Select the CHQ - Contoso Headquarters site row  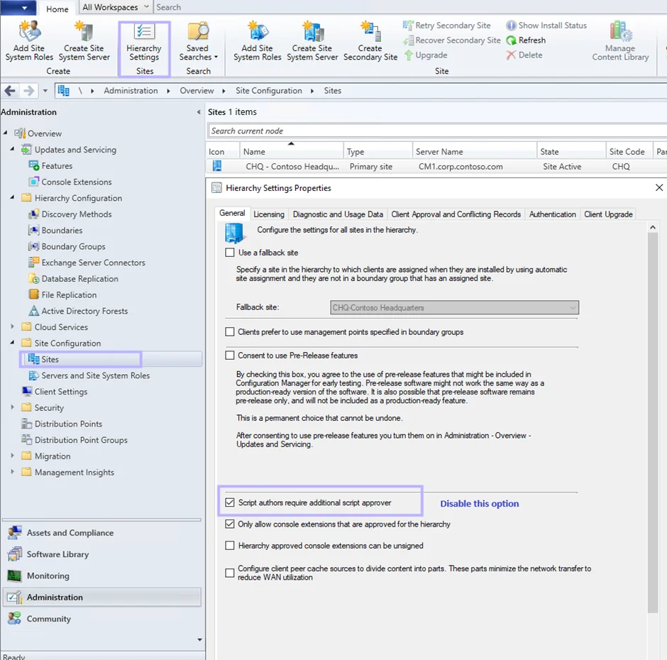pos(436,166)
